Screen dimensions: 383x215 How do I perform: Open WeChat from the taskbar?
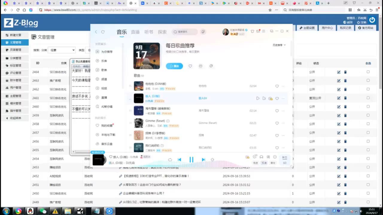pos(43,211)
